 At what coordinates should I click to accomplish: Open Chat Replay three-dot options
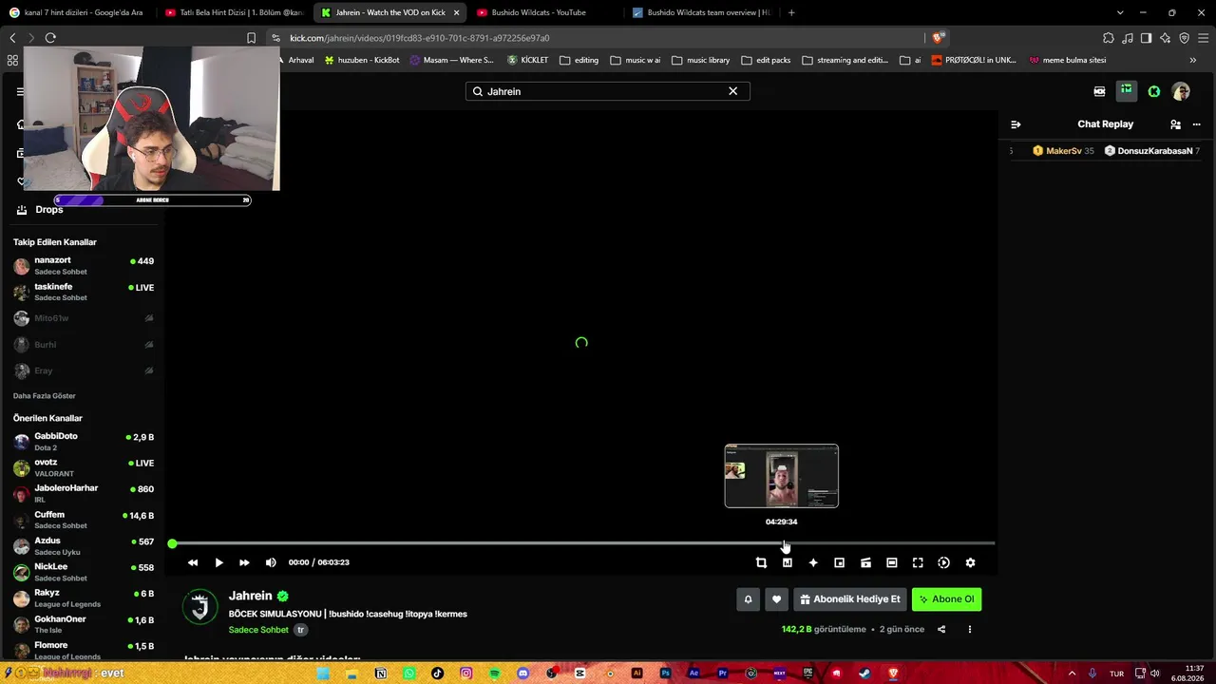point(1196,124)
